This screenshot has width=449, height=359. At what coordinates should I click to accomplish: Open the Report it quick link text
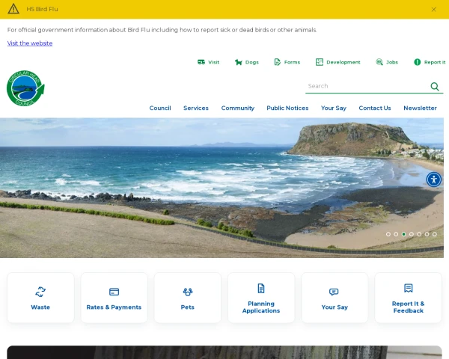coord(435,62)
